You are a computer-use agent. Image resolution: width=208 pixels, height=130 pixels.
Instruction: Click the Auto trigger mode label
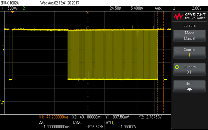158,8
